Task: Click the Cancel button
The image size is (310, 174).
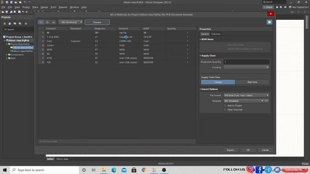Action: (265, 150)
